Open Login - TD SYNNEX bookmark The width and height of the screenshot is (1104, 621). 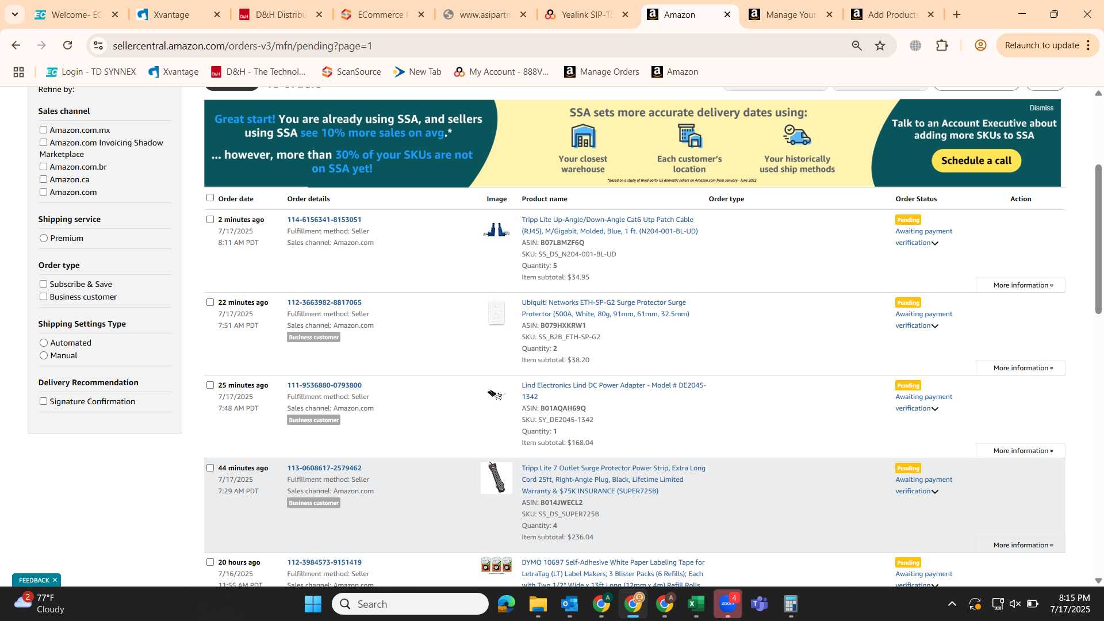coord(91,72)
